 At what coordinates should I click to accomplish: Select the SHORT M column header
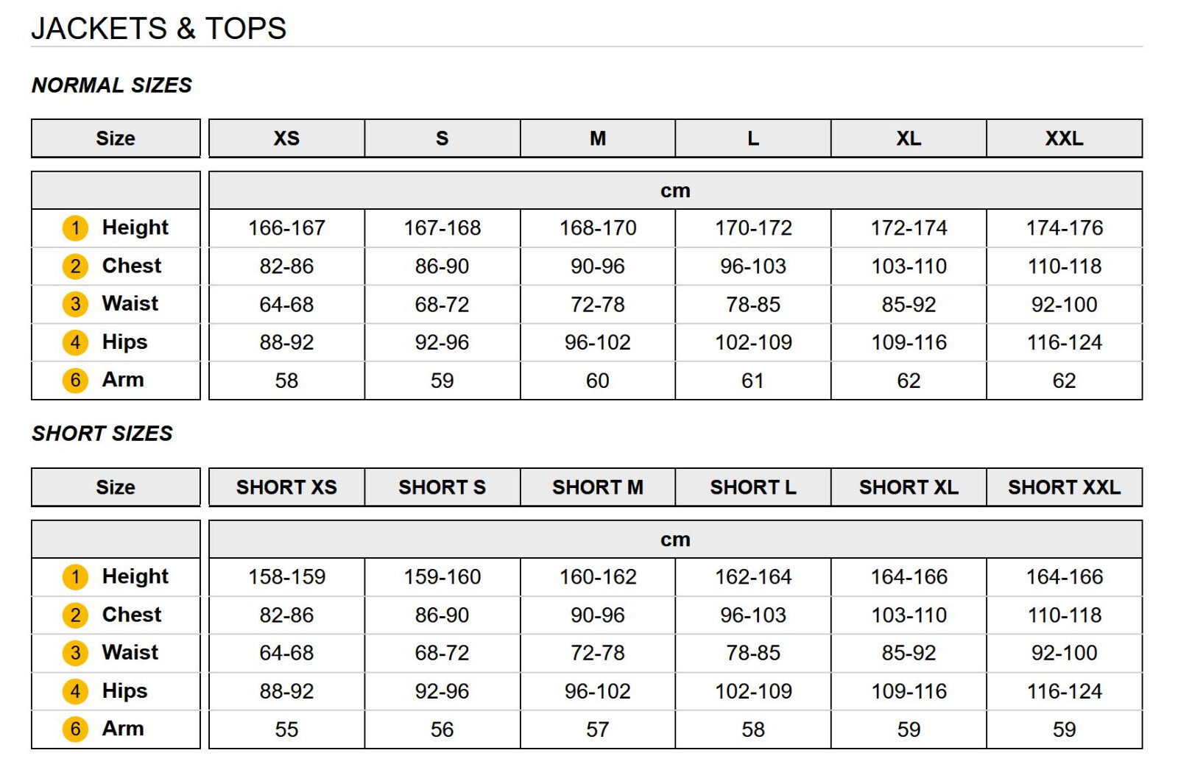[598, 487]
